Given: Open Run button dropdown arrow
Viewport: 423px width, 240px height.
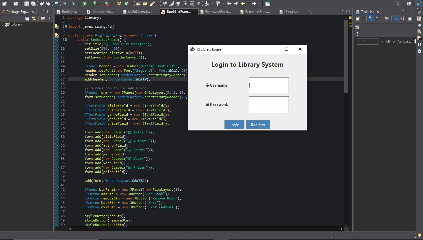Looking at the screenshot, I should pyautogui.click(x=90, y=4).
